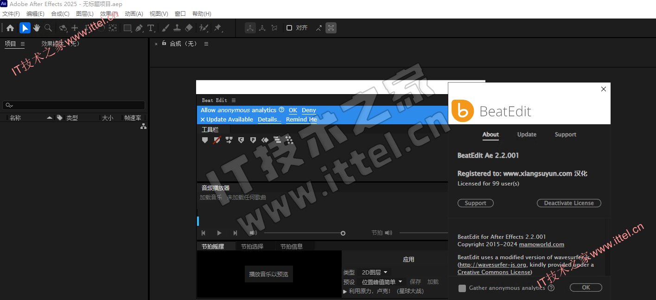Viewport: 656px width, 300px height.
Task: Click the flowchart icon in Project panel
Action: (x=144, y=126)
